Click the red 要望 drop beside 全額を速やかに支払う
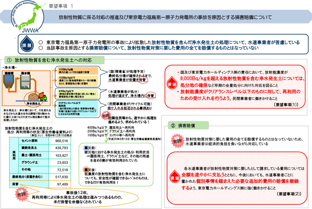This screenshot has height=209, width=312. (x=175, y=177)
